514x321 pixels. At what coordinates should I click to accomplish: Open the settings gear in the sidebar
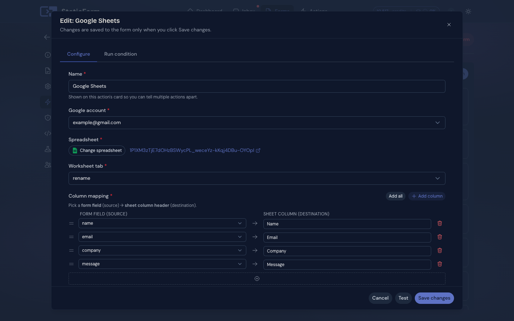point(48,86)
